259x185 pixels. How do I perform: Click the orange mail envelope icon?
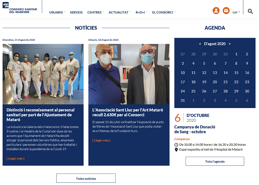[x=226, y=11]
